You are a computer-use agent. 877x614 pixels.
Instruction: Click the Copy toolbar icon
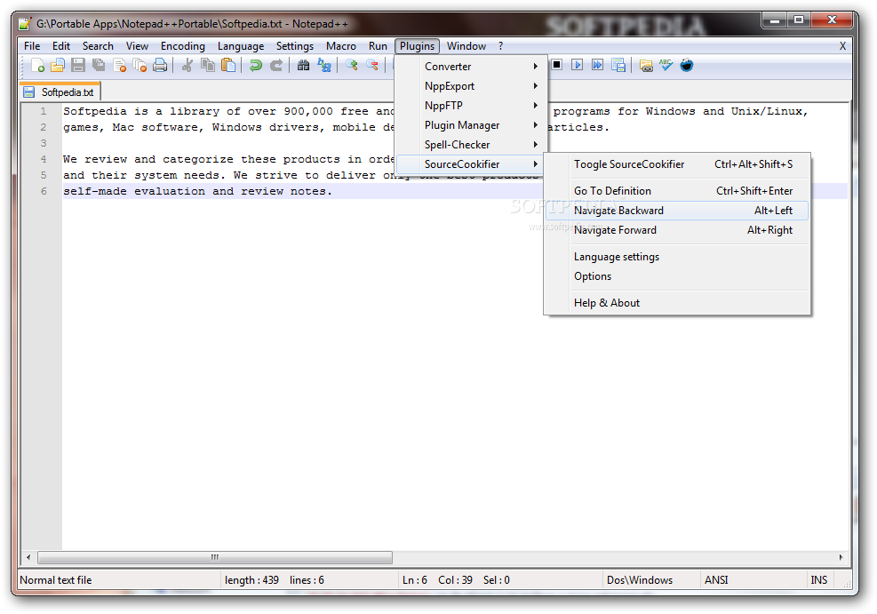[x=208, y=66]
